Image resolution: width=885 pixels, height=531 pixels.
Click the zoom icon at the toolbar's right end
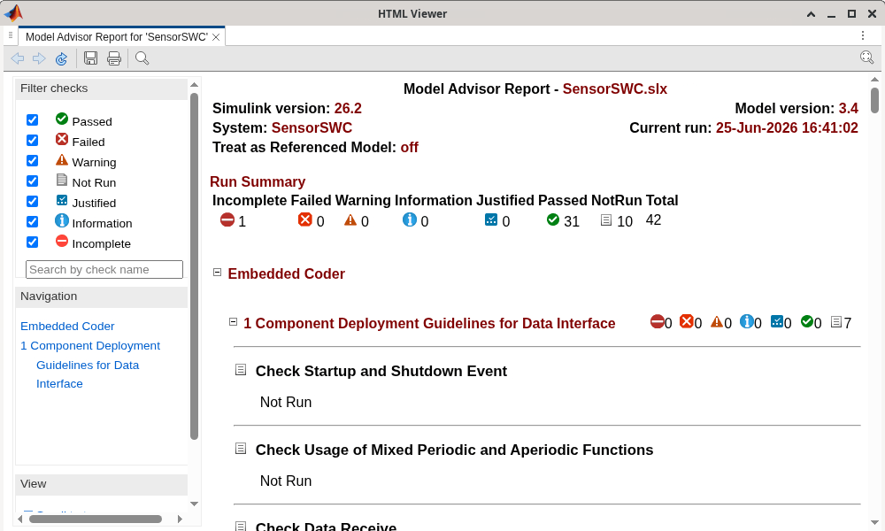866,58
